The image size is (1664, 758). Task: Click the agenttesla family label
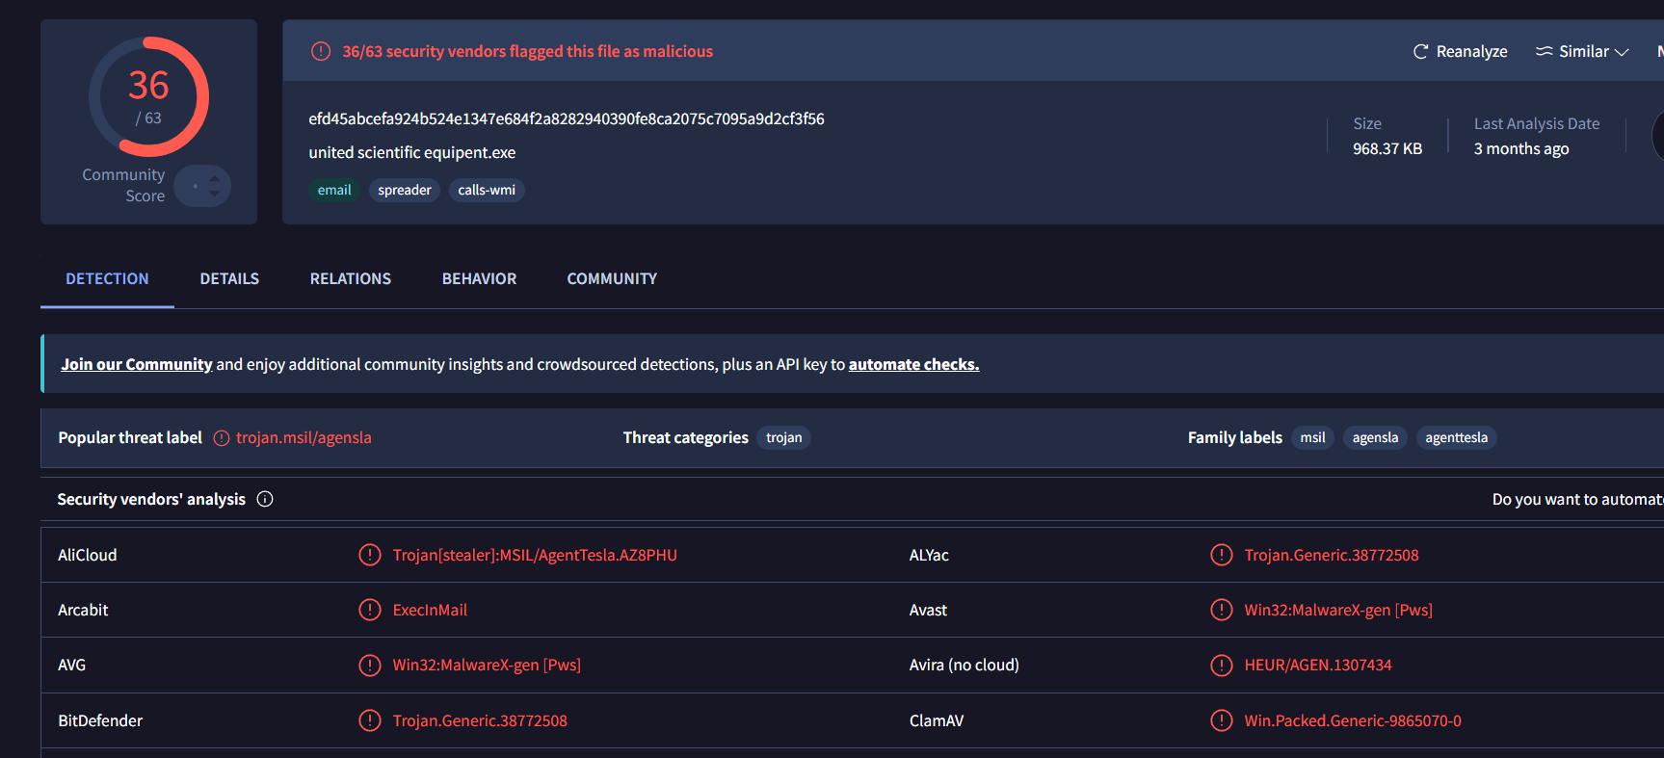(x=1456, y=437)
